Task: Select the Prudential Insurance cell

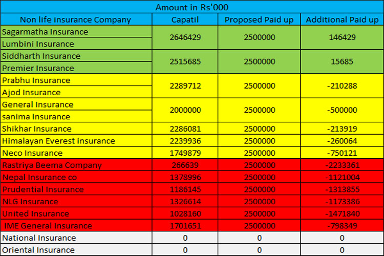Action: click(43, 189)
